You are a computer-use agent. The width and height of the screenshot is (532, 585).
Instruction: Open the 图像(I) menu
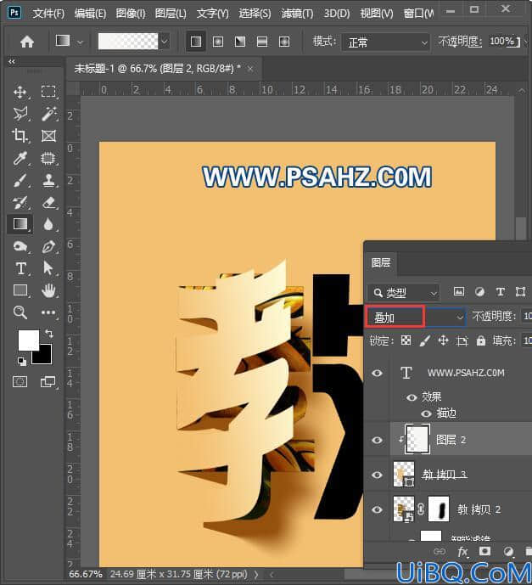tap(131, 14)
